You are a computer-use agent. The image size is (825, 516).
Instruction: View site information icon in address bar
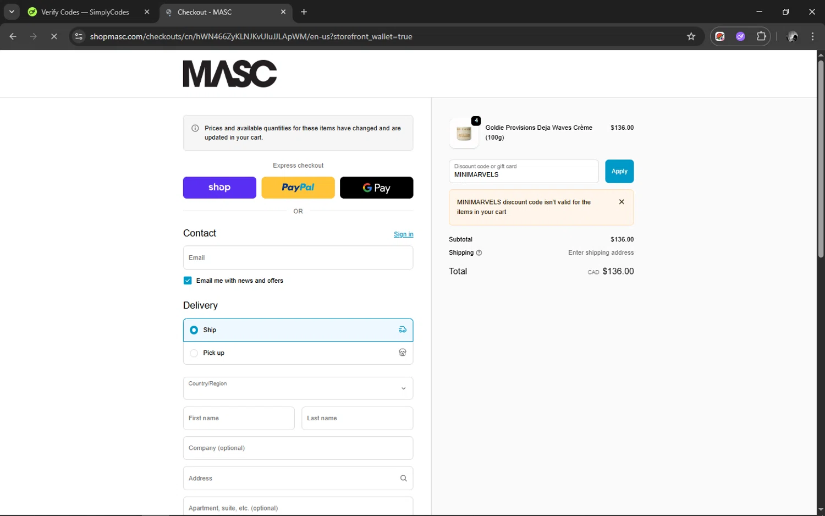tap(79, 36)
